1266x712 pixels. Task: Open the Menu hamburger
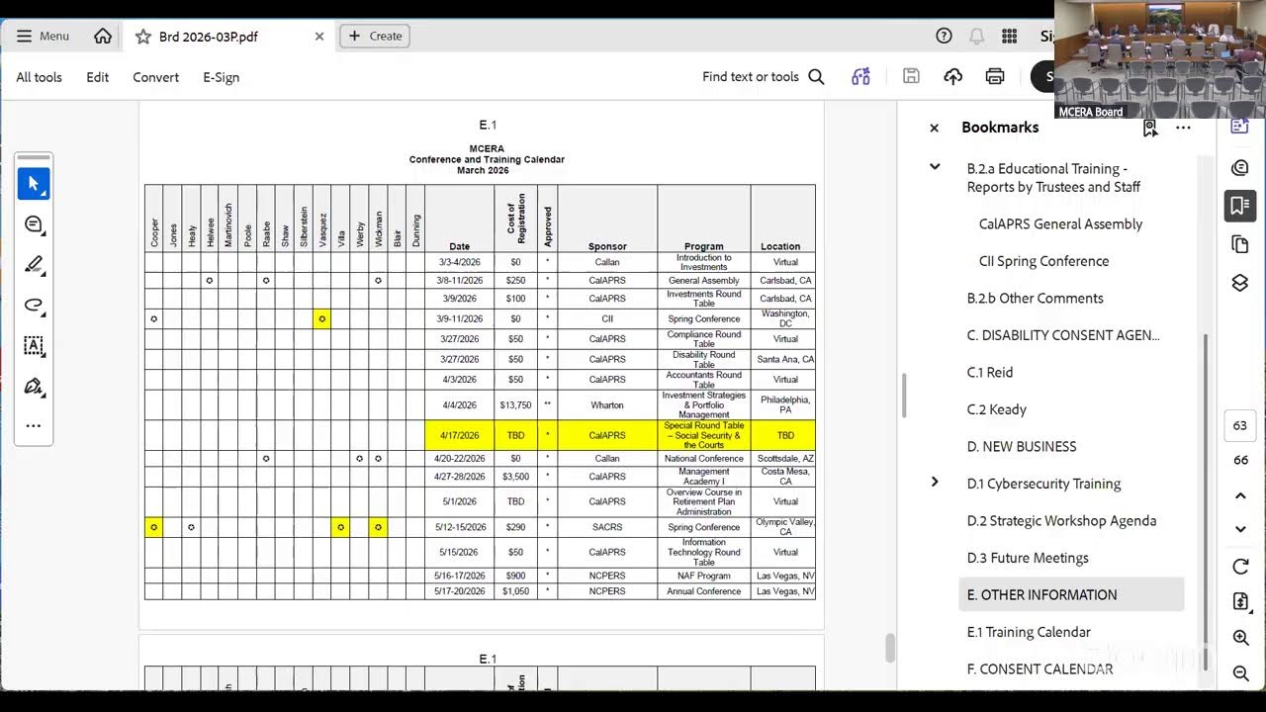point(44,37)
